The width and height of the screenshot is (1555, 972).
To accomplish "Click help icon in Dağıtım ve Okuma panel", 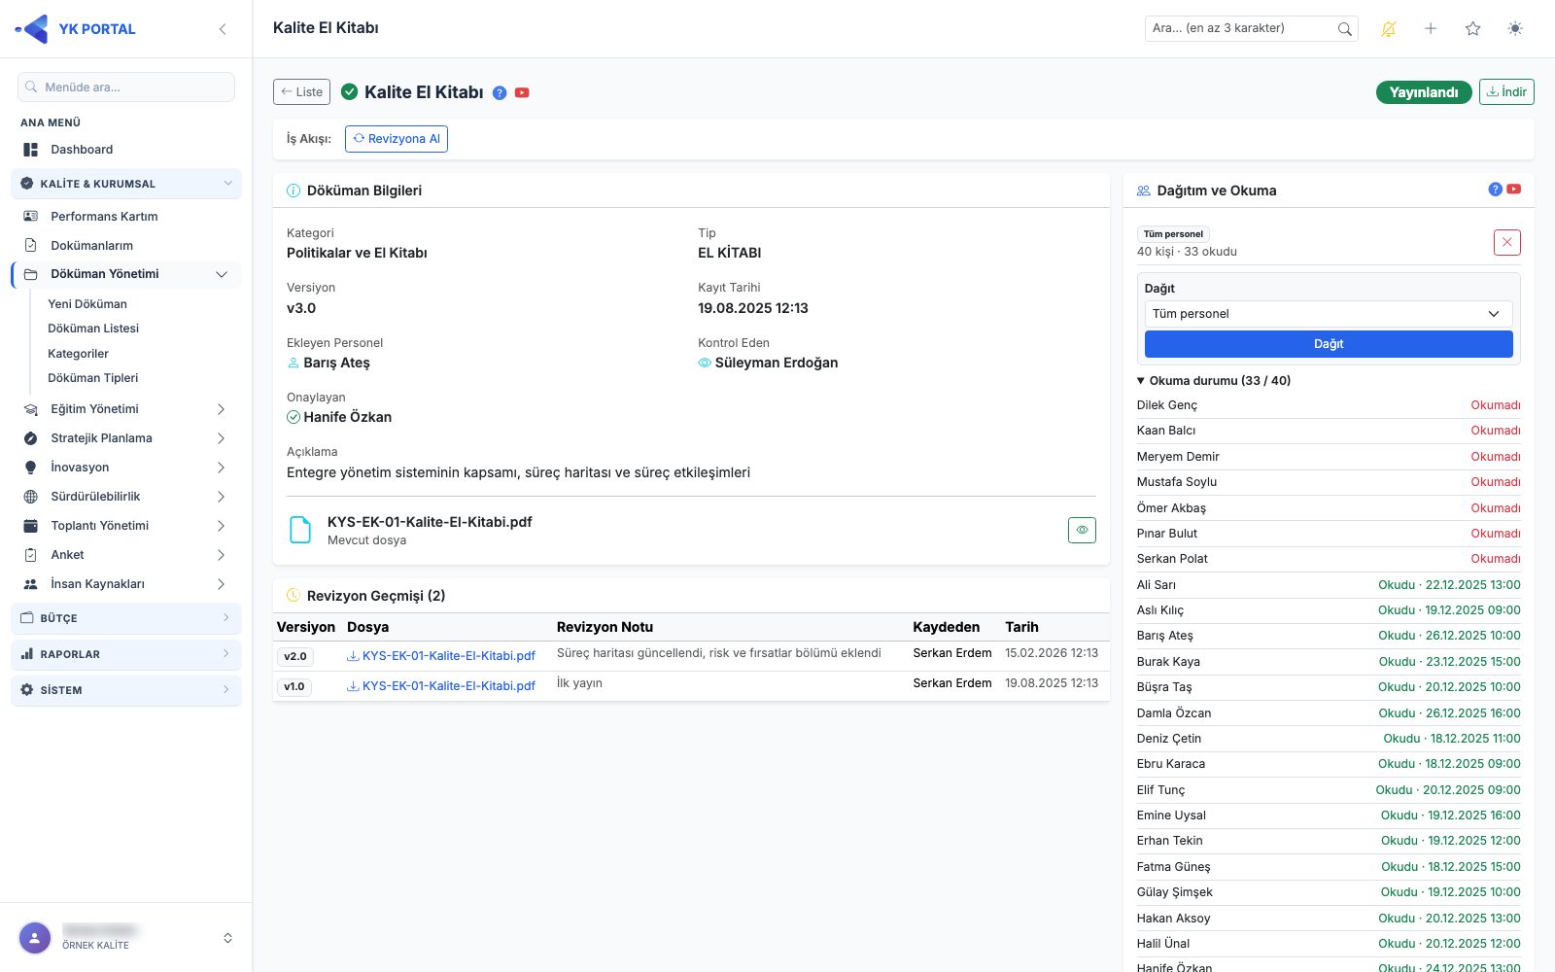I will 1495,190.
